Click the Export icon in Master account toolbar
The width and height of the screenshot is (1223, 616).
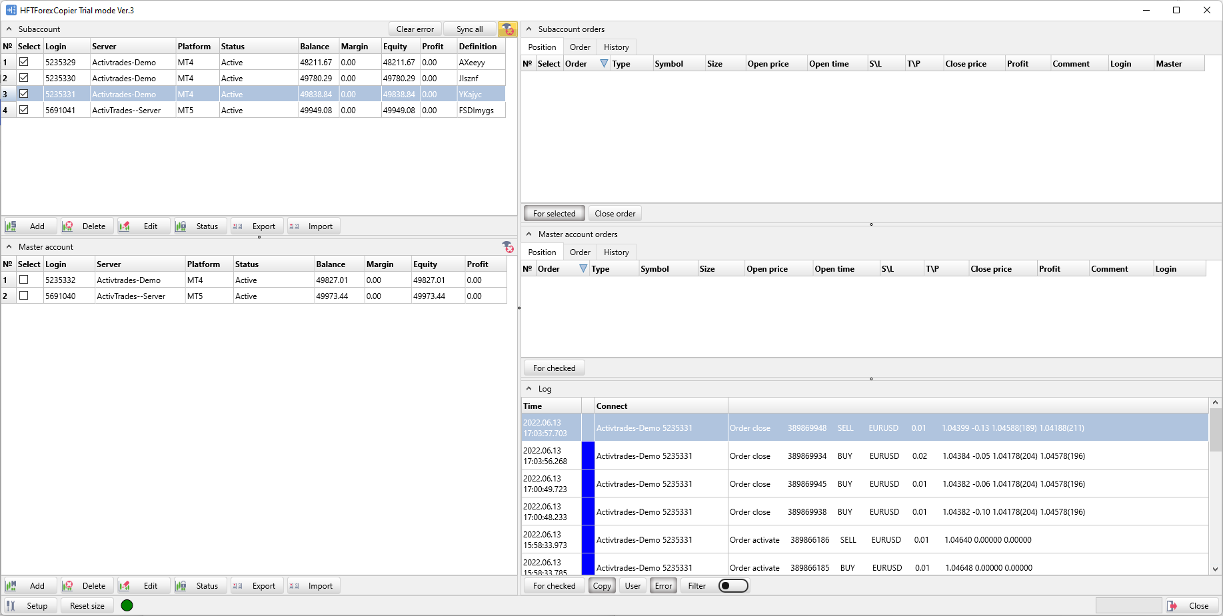pyautogui.click(x=237, y=585)
